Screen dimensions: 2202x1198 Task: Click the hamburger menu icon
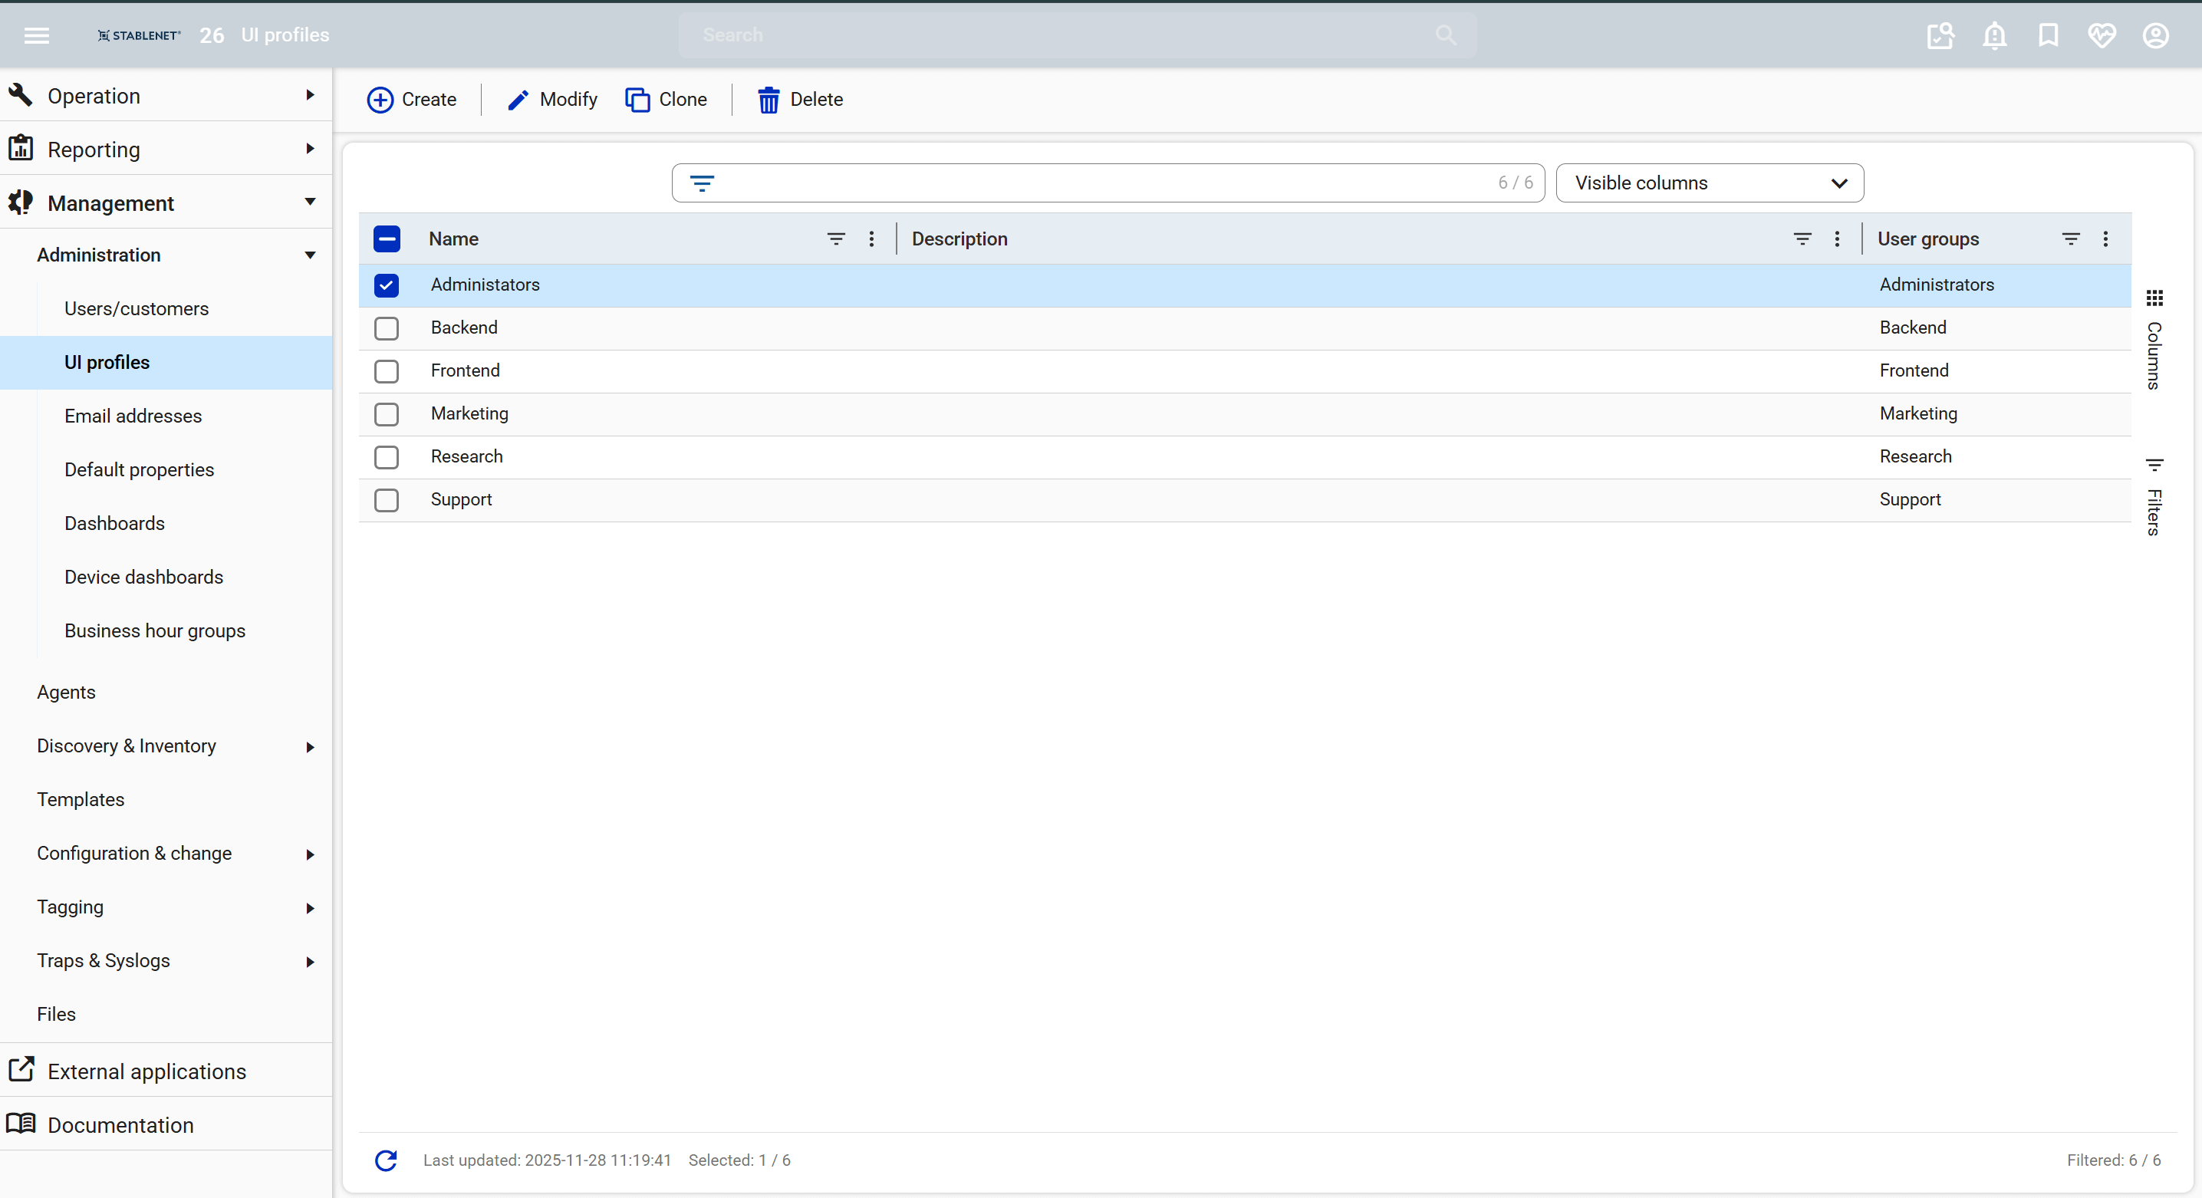click(x=36, y=35)
